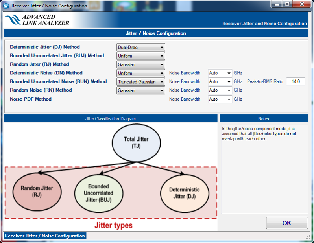Click the Peak-to-RMS Ratio input field
This screenshot has width=314, height=243.
[296, 81]
